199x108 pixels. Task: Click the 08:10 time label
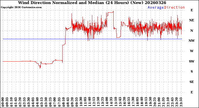63,102
